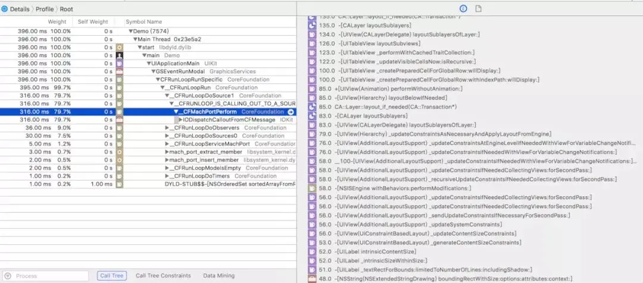Expand the __CFRunLoopDoObservers node

click(x=167, y=128)
